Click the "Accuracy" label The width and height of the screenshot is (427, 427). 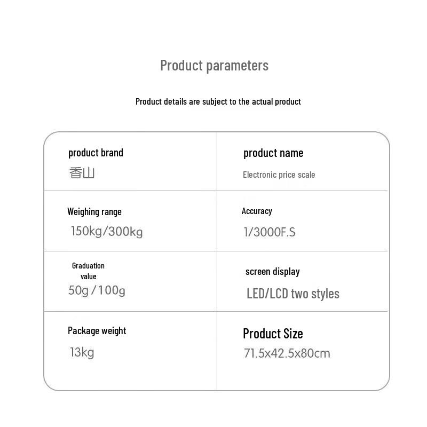(x=257, y=211)
